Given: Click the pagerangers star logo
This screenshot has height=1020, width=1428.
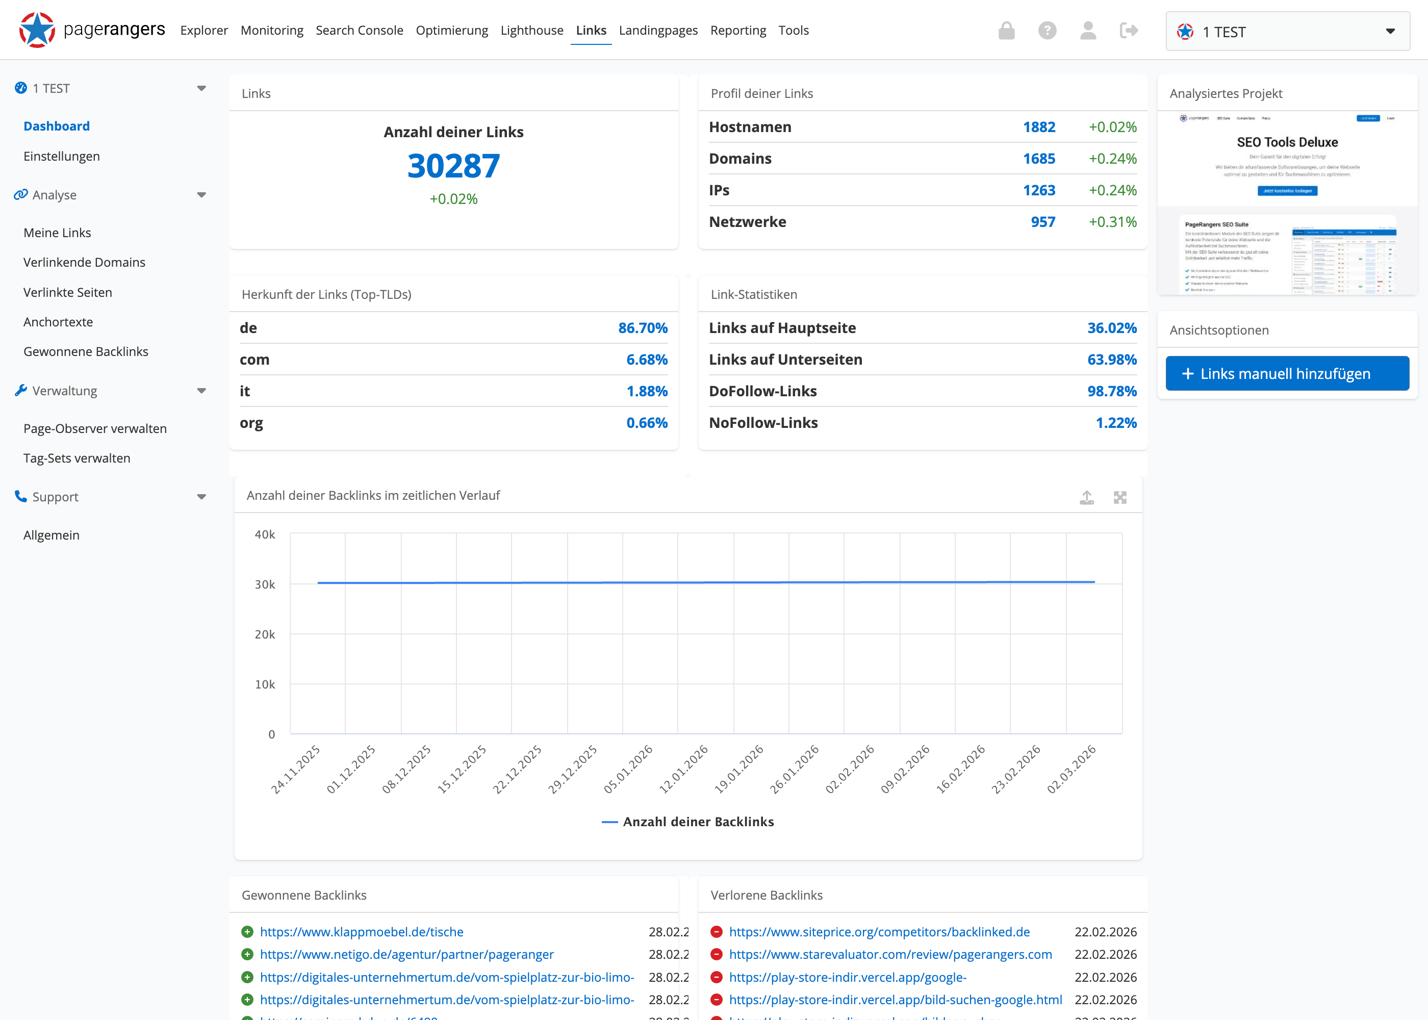Looking at the screenshot, I should coord(37,30).
